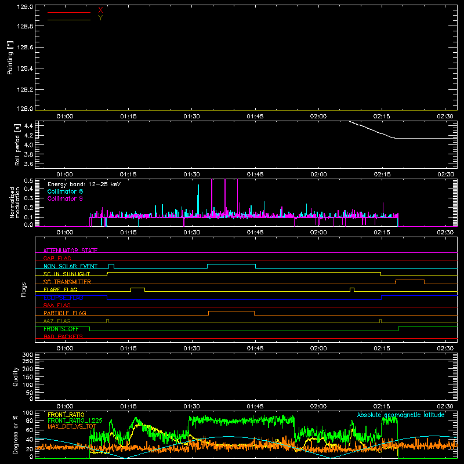The height and width of the screenshot is (464, 464).
Task: Select the yellow FRONT_RATIO legend entry
Action: (x=66, y=415)
